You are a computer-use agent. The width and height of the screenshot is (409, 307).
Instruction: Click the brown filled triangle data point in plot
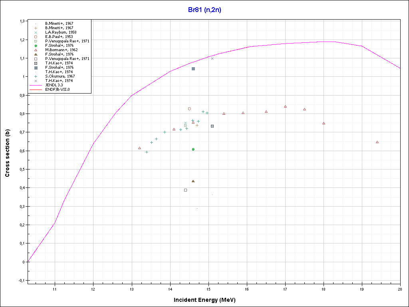pos(193,181)
